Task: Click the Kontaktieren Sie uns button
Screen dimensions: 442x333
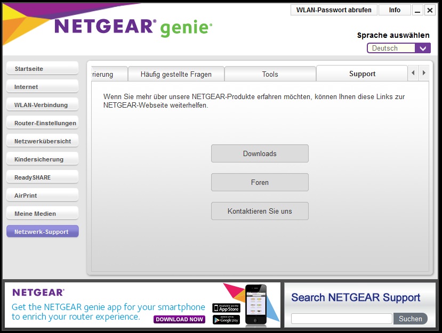Action: (x=260, y=211)
